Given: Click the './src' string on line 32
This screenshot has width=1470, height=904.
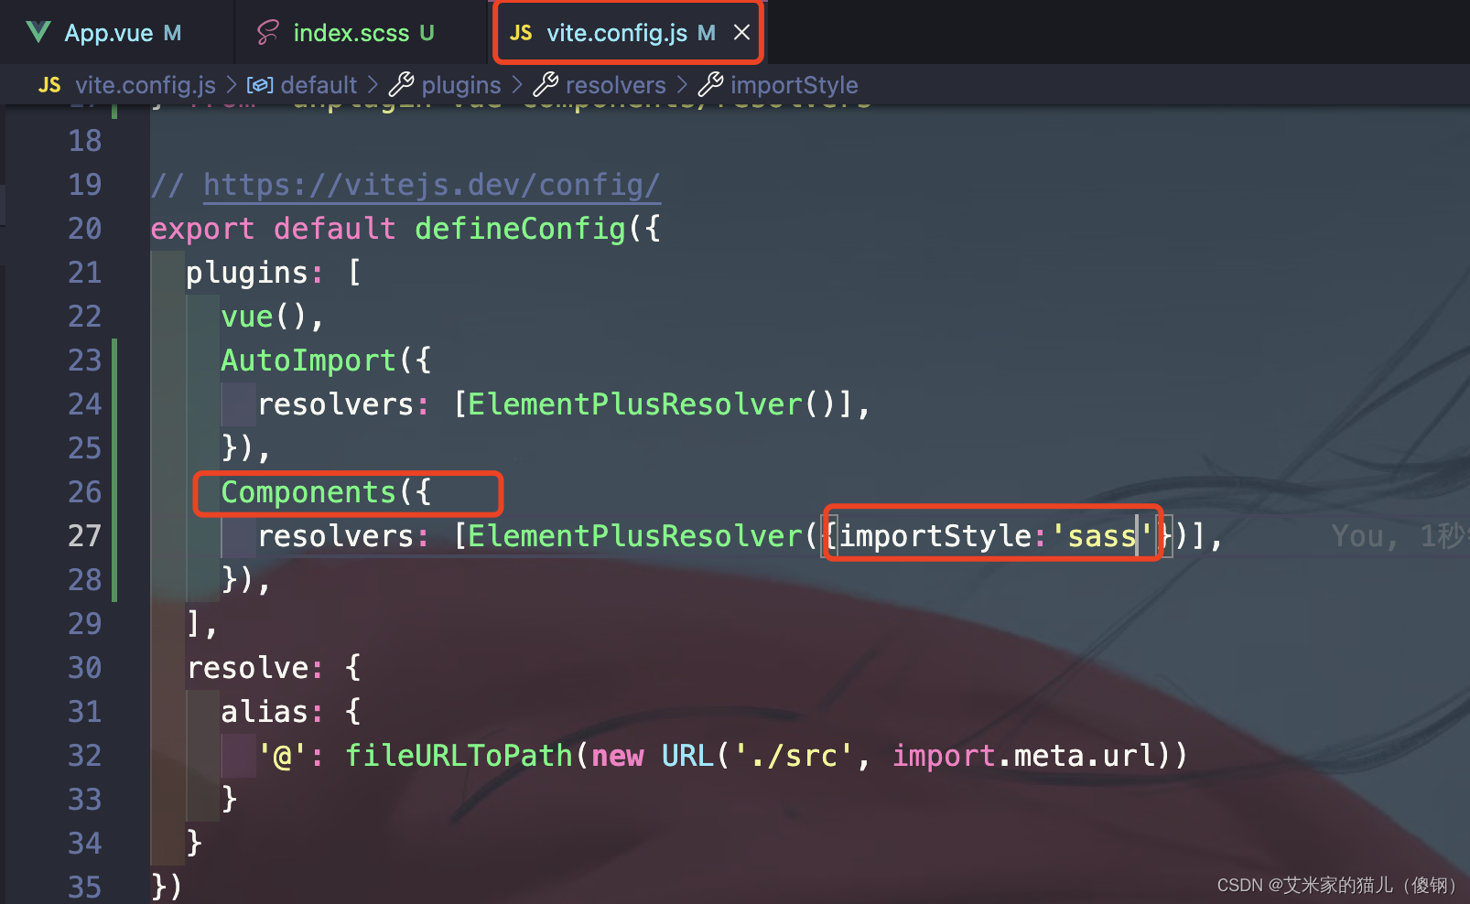Looking at the screenshot, I should click(x=794, y=756).
